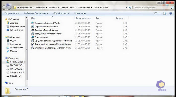Viewport: 176px width, 97px height.
Task: Click the 1 КБ size cell
Action: [x=125, y=27]
